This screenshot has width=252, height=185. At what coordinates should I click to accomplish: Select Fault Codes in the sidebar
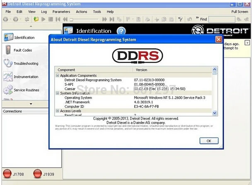22,50
